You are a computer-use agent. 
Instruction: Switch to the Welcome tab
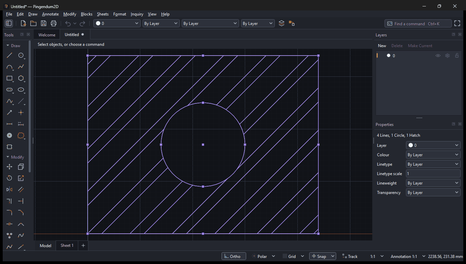coord(47,35)
